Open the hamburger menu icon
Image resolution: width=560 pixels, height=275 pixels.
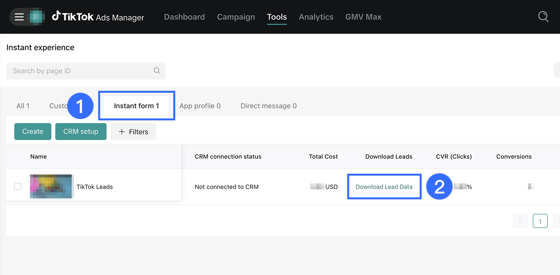pyautogui.click(x=19, y=17)
